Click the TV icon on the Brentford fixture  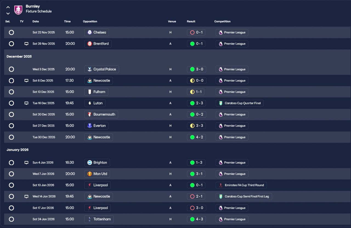pyautogui.click(x=26, y=44)
